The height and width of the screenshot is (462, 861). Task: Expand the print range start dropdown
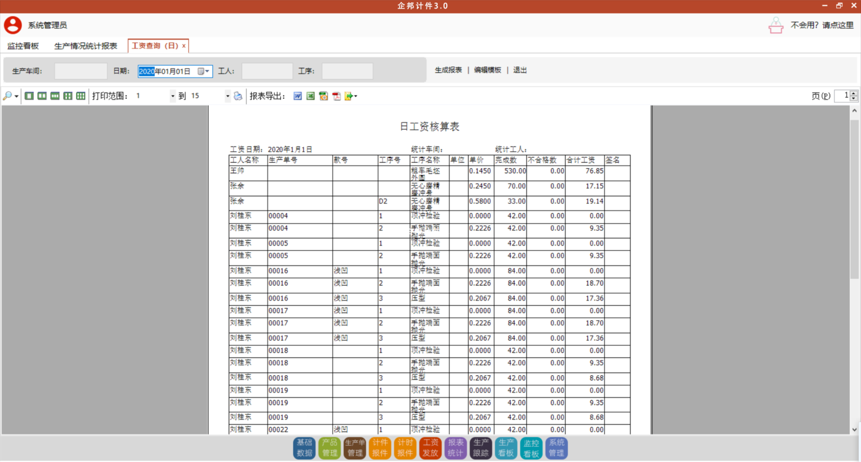[x=173, y=96]
